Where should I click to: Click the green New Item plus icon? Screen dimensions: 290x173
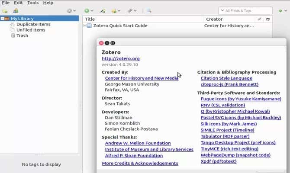87,11
